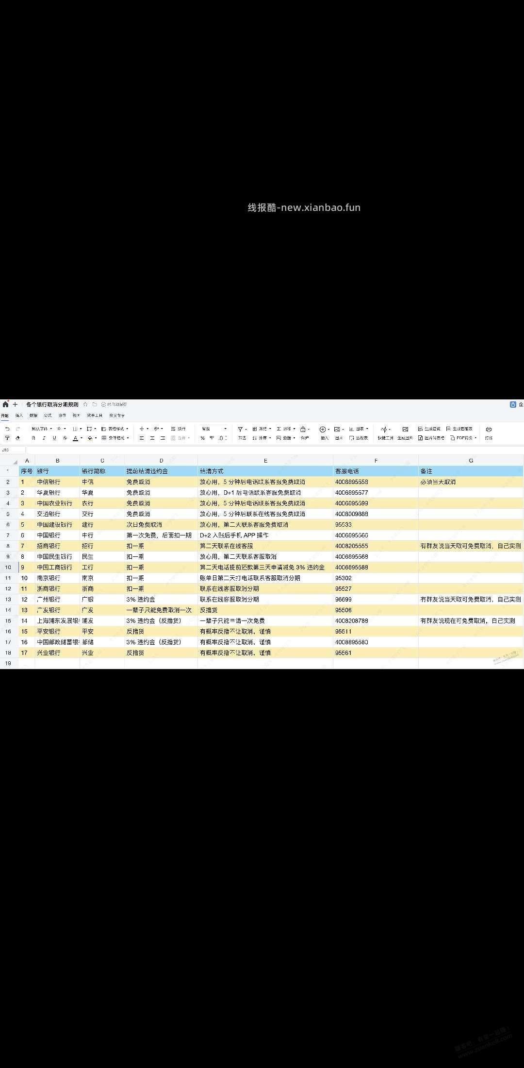Open the font size dropdown showing 10

(x=61, y=429)
